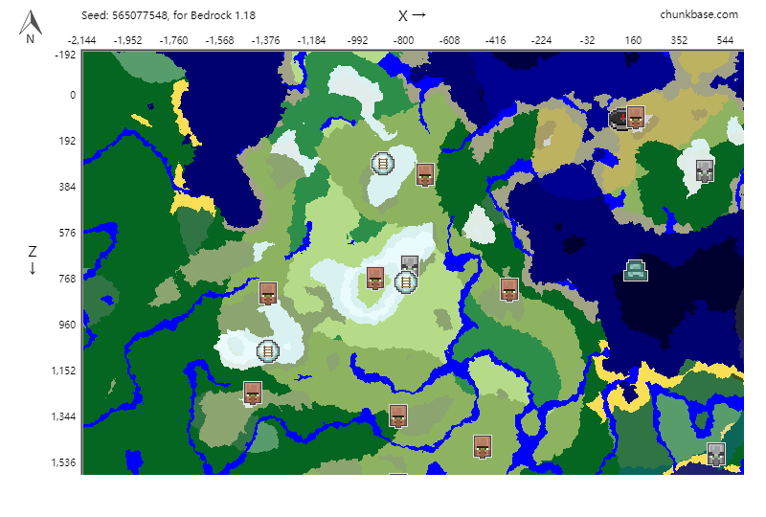Select the mineshaft icon near X -790, Z 770
The height and width of the screenshot is (517, 766).
[405, 281]
